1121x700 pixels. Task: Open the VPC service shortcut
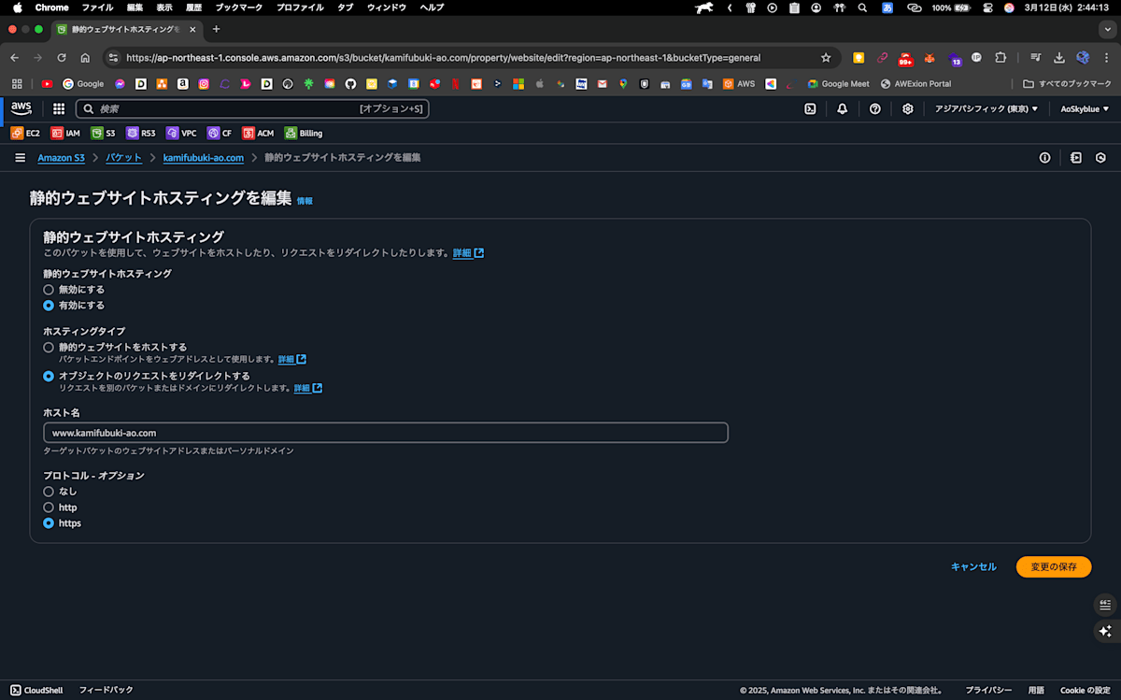[181, 133]
